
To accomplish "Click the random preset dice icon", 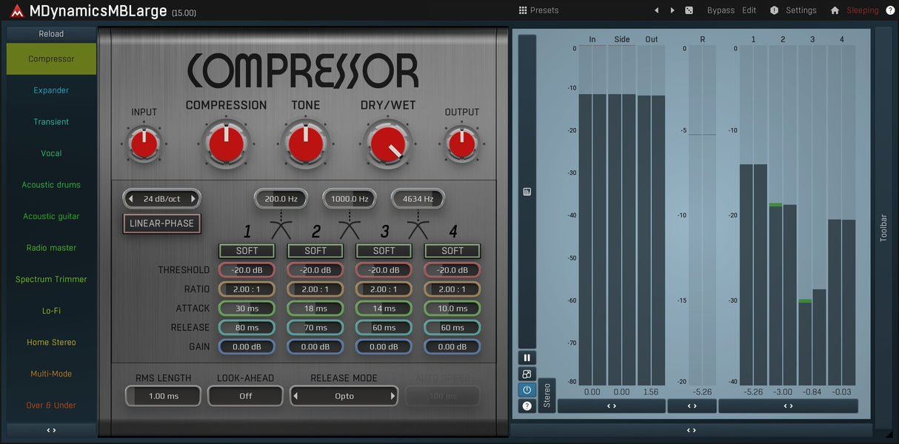I will point(689,10).
